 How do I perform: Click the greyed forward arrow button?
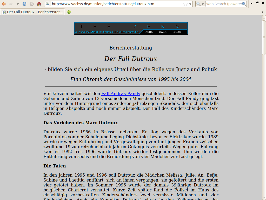[x=11, y=4]
